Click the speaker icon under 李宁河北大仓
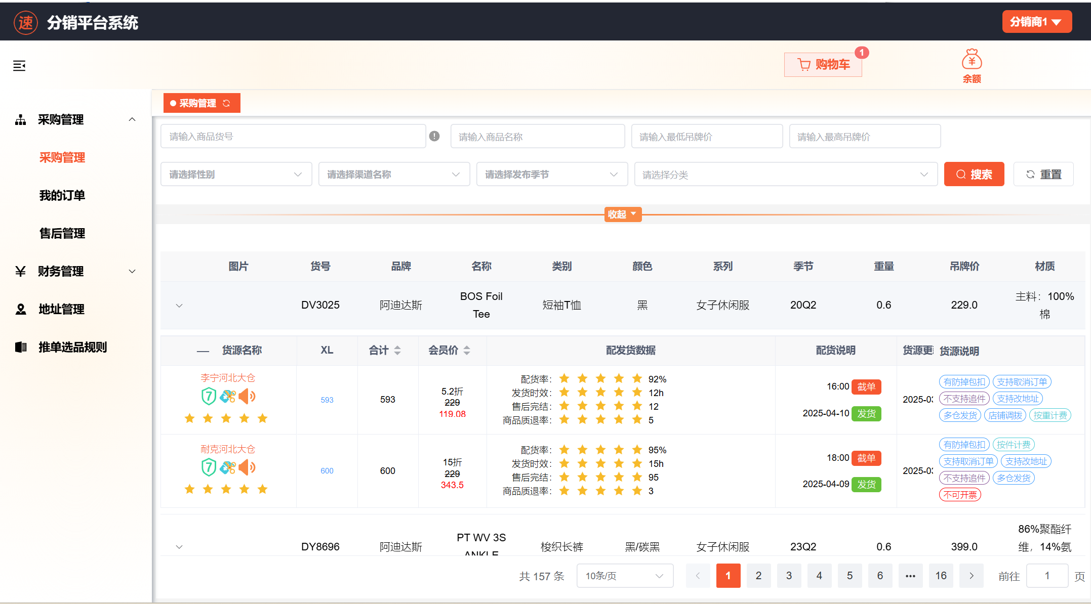The width and height of the screenshot is (1091, 604). [x=247, y=396]
